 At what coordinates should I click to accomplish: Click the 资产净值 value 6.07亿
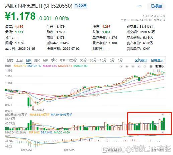click(x=148, y=43)
